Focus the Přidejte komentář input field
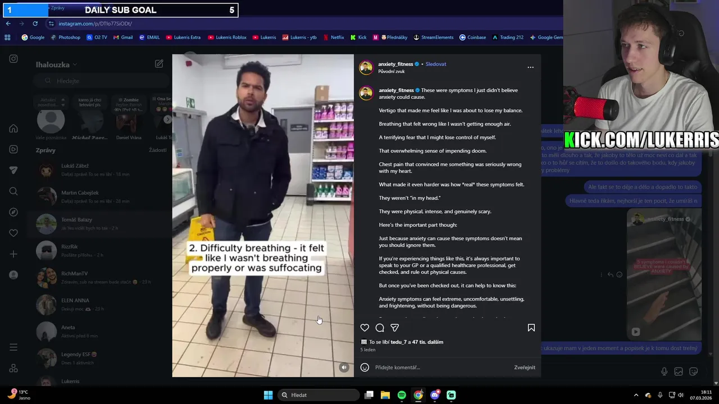This screenshot has width=719, height=404. [x=441, y=368]
